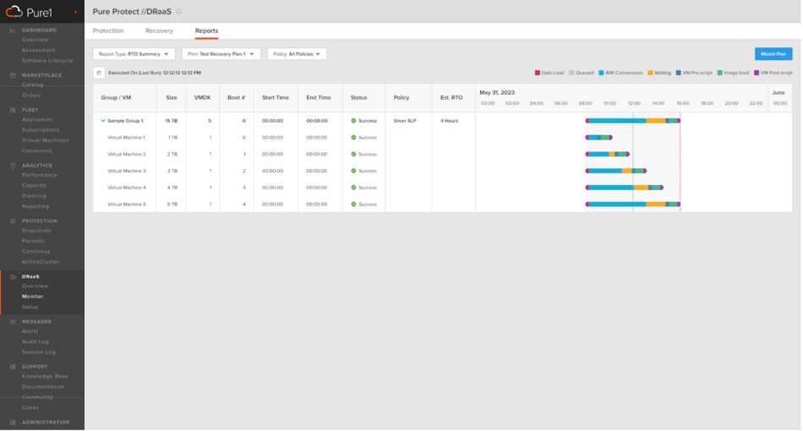Image resolution: width=803 pixels, height=431 pixels.
Task: Click the Protection shield icon in sidebar
Action: click(x=13, y=221)
